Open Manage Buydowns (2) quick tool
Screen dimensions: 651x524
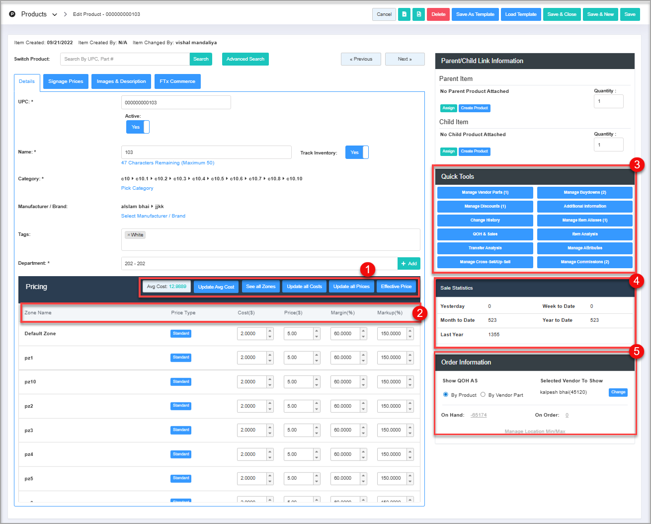point(584,192)
